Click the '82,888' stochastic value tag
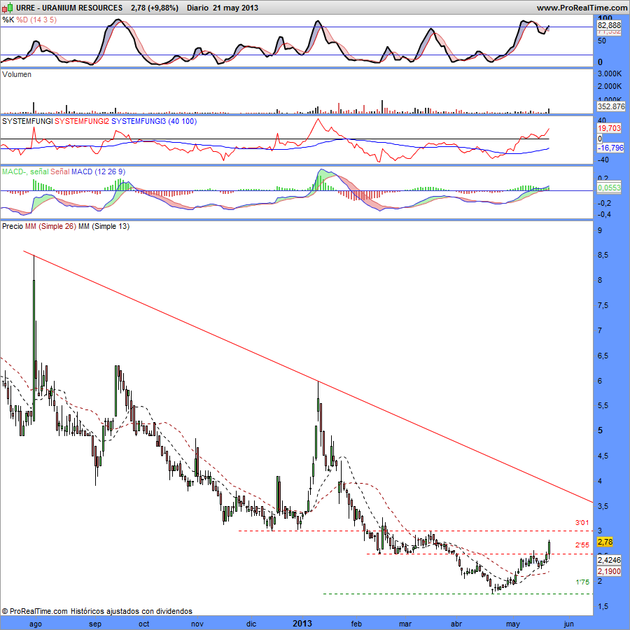 tap(609, 25)
